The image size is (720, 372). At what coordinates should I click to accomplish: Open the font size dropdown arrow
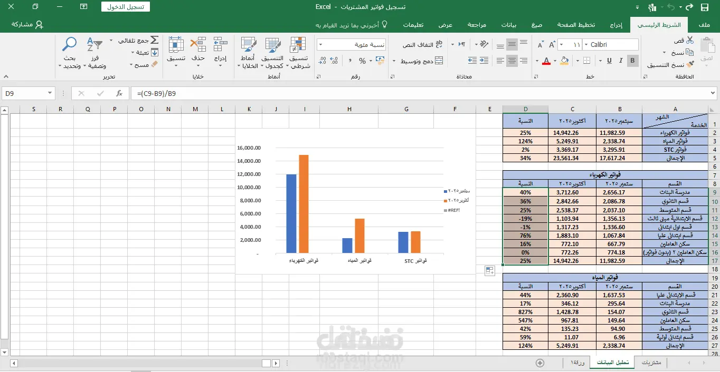click(561, 45)
